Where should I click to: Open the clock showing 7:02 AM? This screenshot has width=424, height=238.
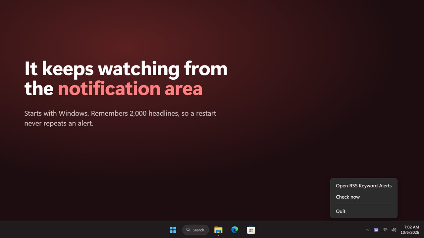pyautogui.click(x=410, y=230)
